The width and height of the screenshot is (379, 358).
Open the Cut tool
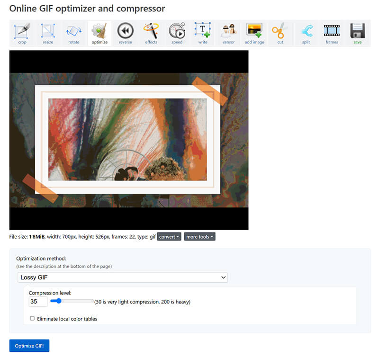click(x=280, y=32)
